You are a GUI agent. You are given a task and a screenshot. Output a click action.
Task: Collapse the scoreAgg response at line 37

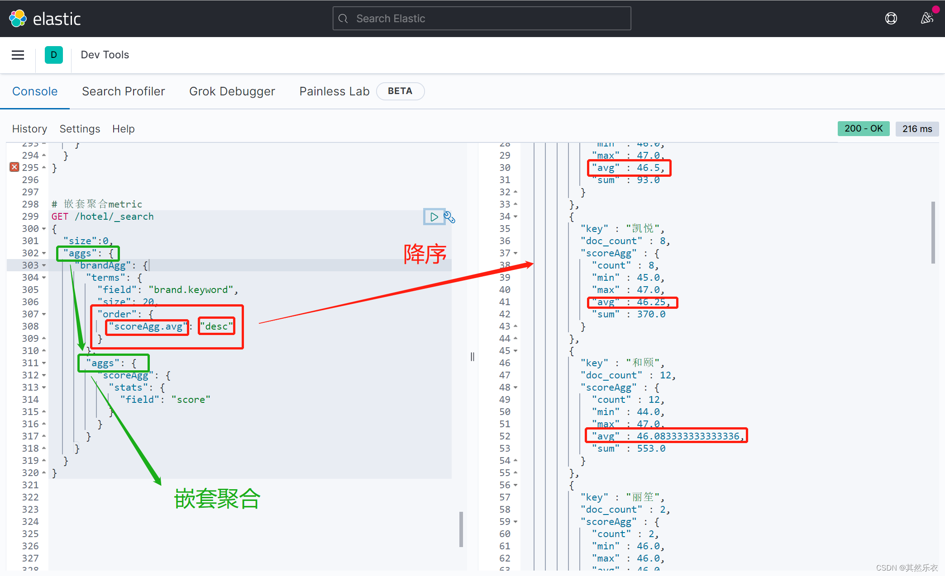pyautogui.click(x=516, y=253)
